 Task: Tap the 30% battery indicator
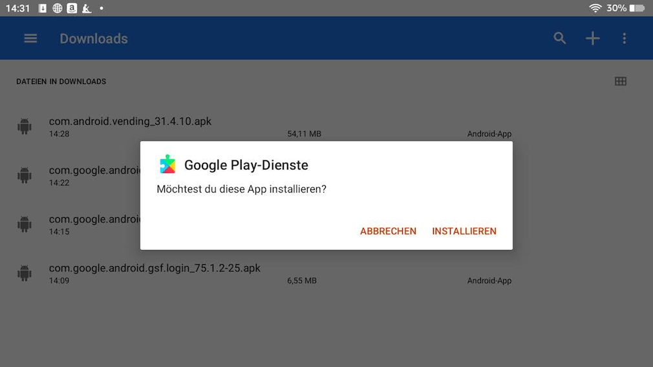[x=625, y=8]
